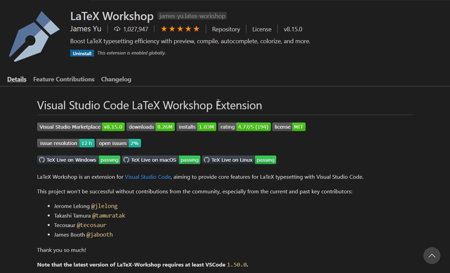Screen dimensions: 450x273
Task: Click the issue resolution 12 h badge
Action: (65, 143)
